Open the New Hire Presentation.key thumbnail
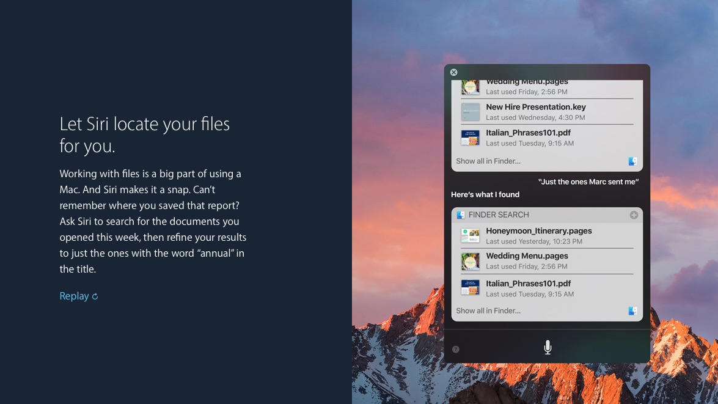 point(470,112)
